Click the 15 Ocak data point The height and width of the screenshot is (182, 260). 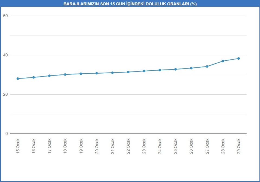point(18,79)
